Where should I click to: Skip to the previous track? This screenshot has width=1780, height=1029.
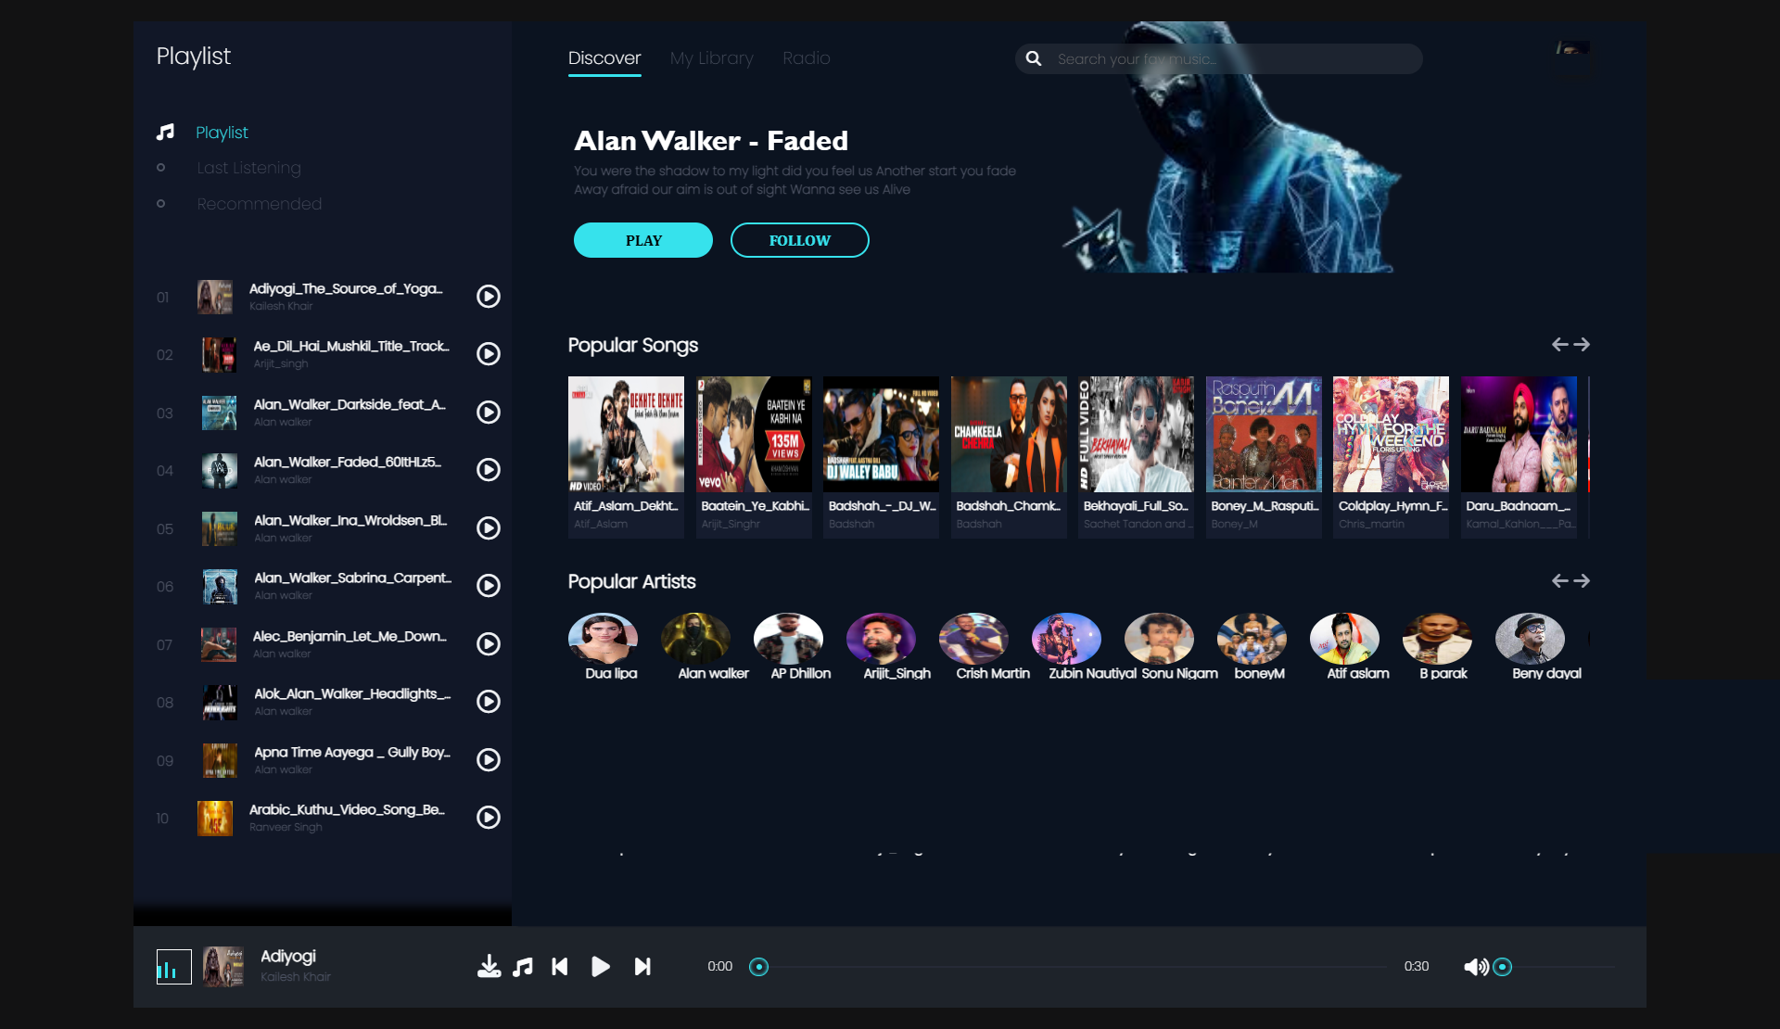click(x=560, y=967)
